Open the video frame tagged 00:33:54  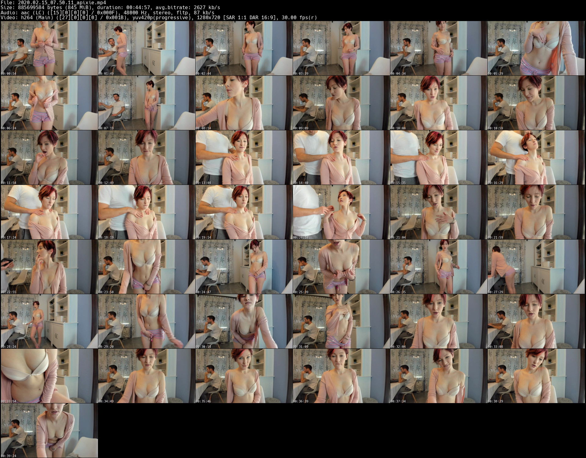point(49,376)
